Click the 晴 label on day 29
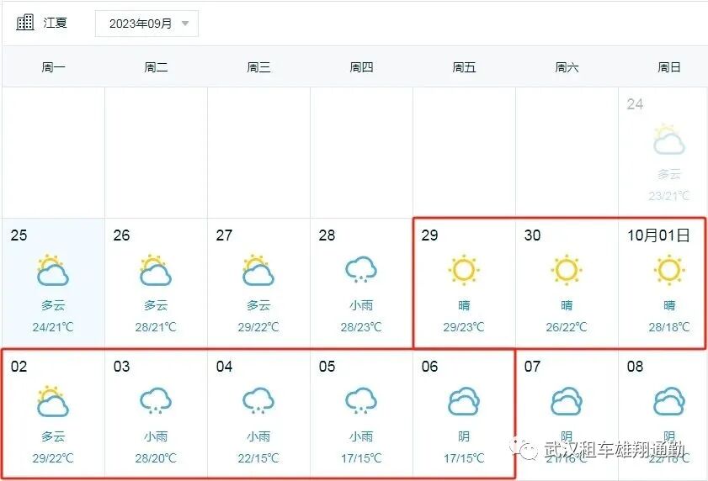708x481 pixels. click(464, 305)
